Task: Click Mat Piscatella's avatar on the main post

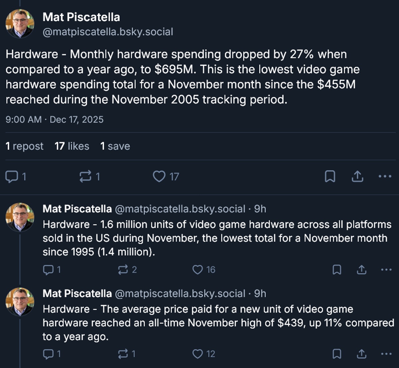Action: click(20, 23)
